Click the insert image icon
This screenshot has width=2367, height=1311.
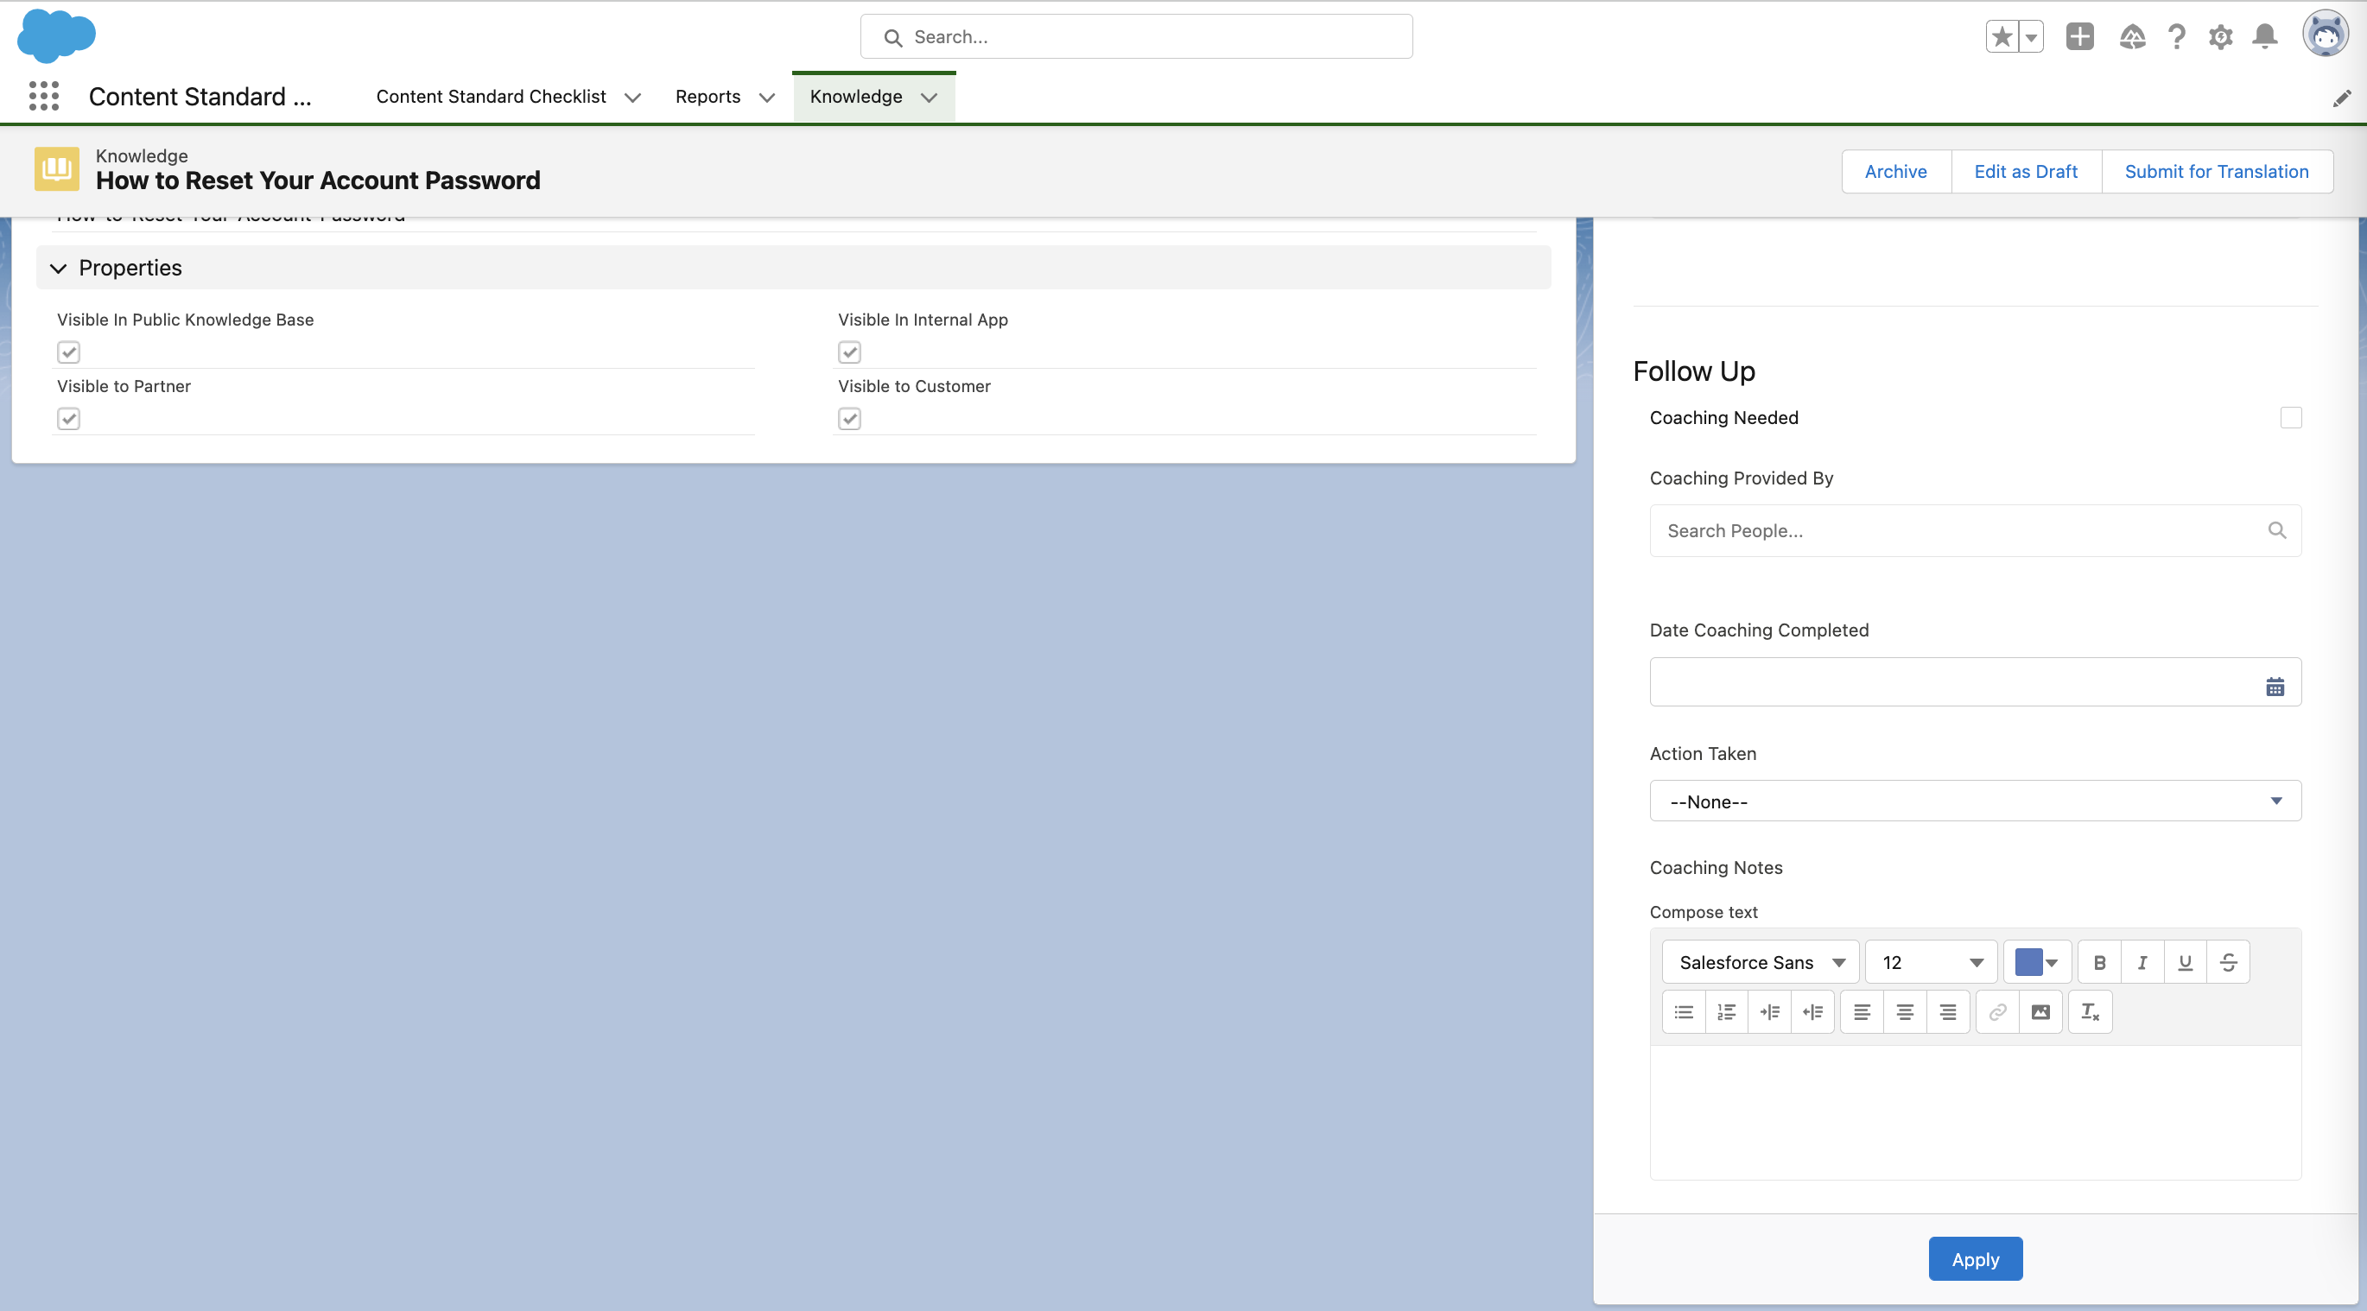tap(2040, 1011)
